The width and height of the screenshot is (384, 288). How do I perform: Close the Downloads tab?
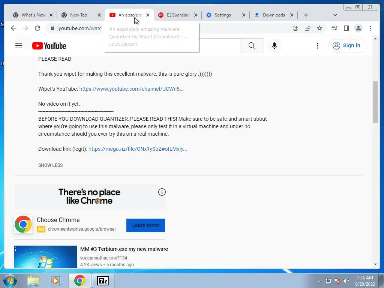coord(292,15)
